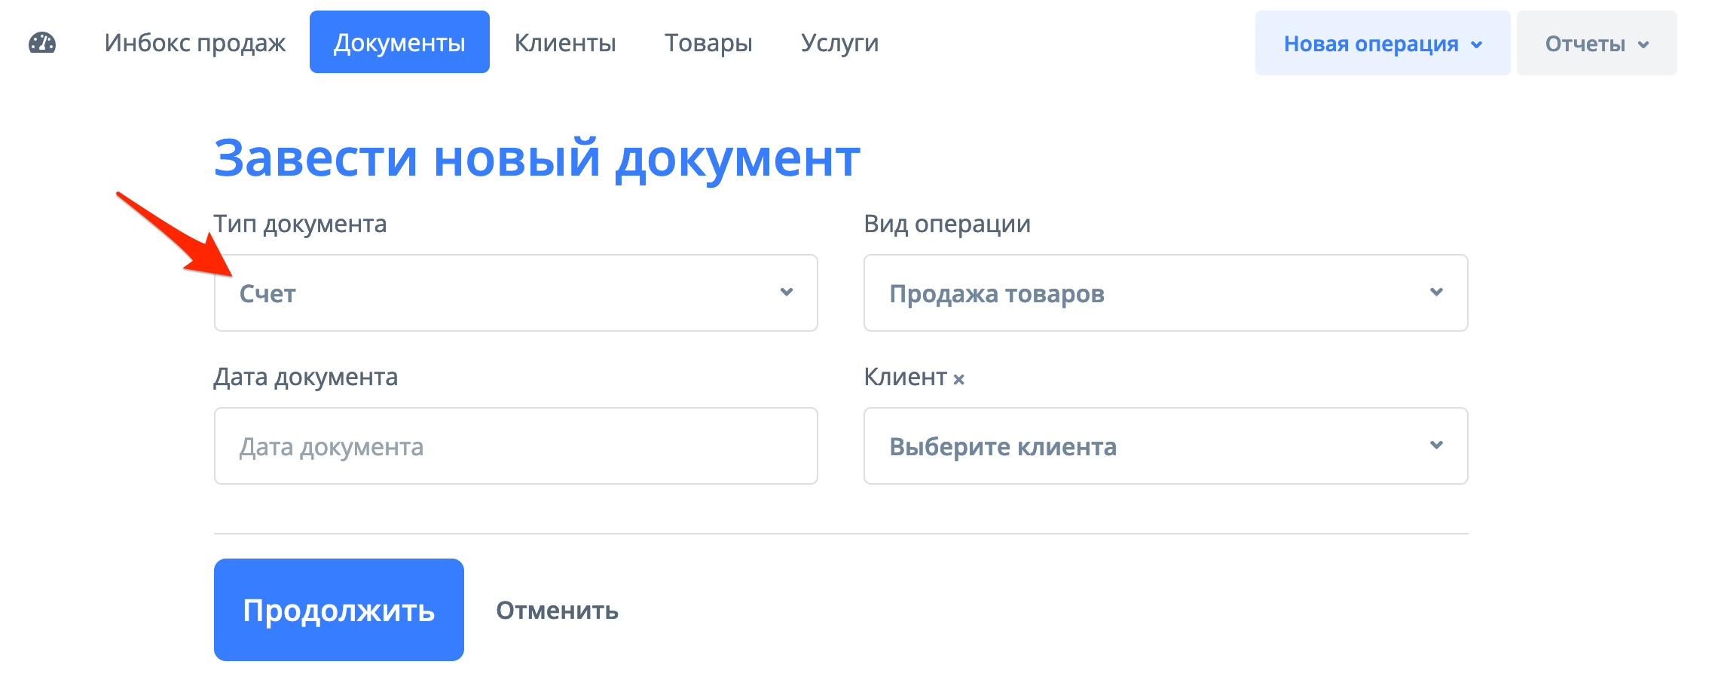This screenshot has height=695, width=1721.
Task: Click the Отменить link
Action: click(555, 611)
